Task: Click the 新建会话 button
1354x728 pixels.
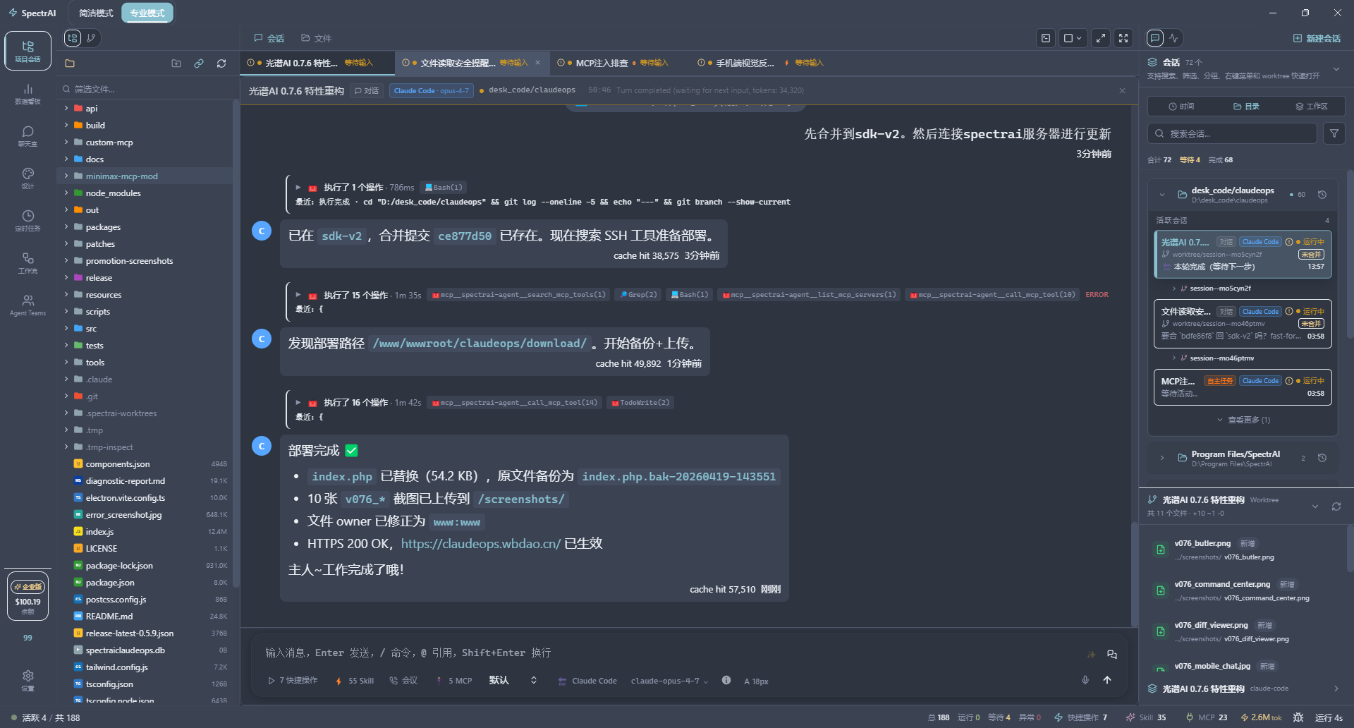Action: point(1324,37)
